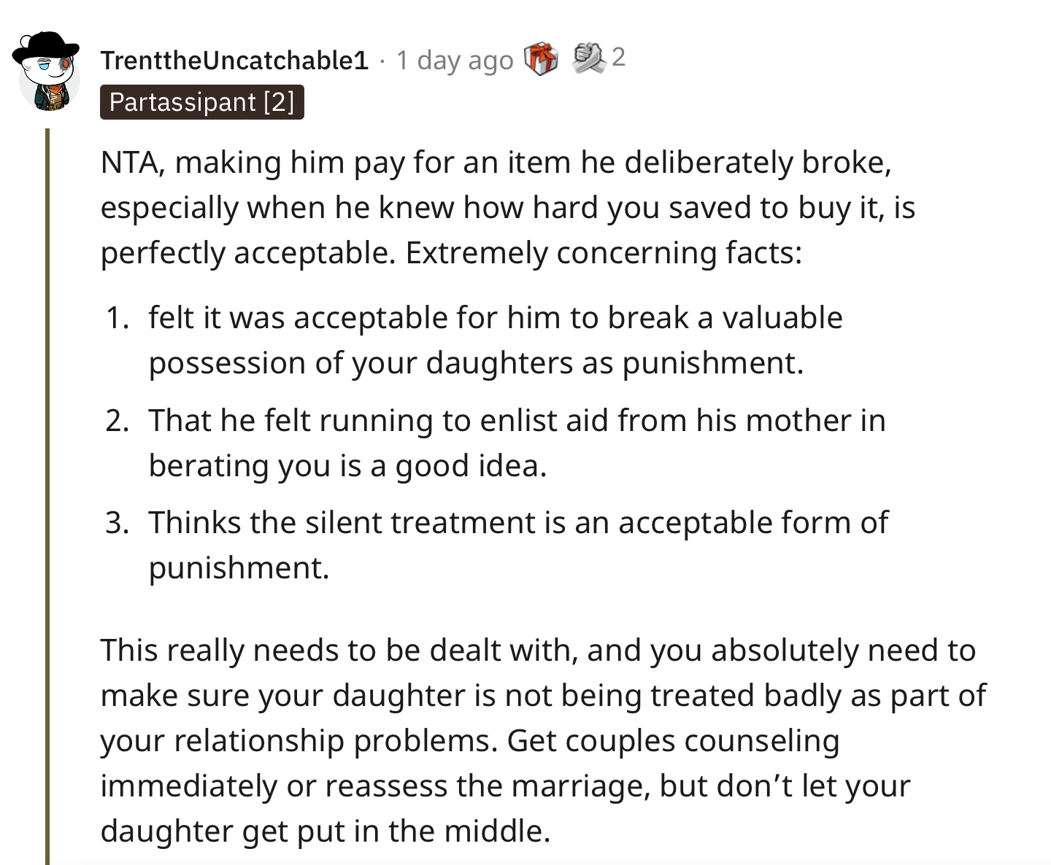The height and width of the screenshot is (865, 1051).
Task: Collapse the comment using the vertical thread line
Action: coord(47,496)
